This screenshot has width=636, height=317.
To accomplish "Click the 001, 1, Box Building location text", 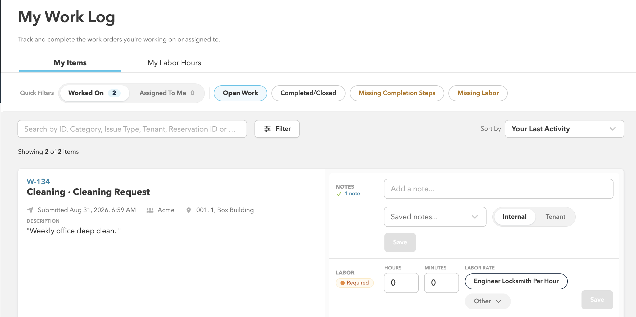I will click(225, 210).
